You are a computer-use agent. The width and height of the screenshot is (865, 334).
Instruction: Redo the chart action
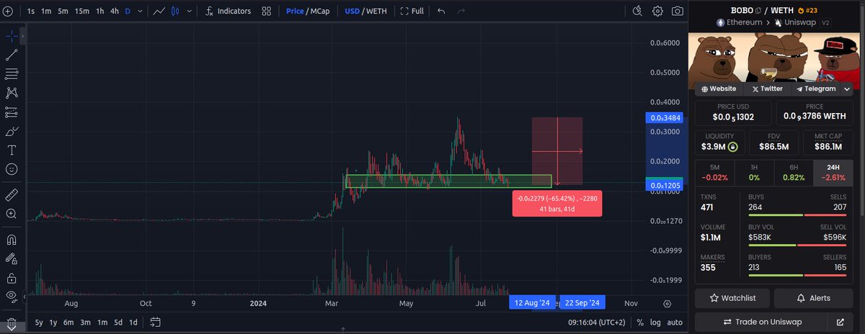click(x=461, y=11)
